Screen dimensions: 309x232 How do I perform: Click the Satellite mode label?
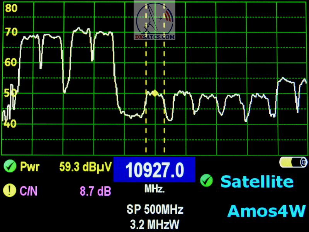[256, 181]
